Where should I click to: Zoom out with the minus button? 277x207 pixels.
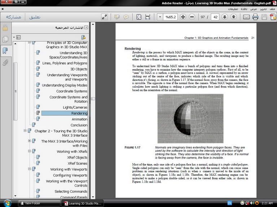[x=192, y=17]
